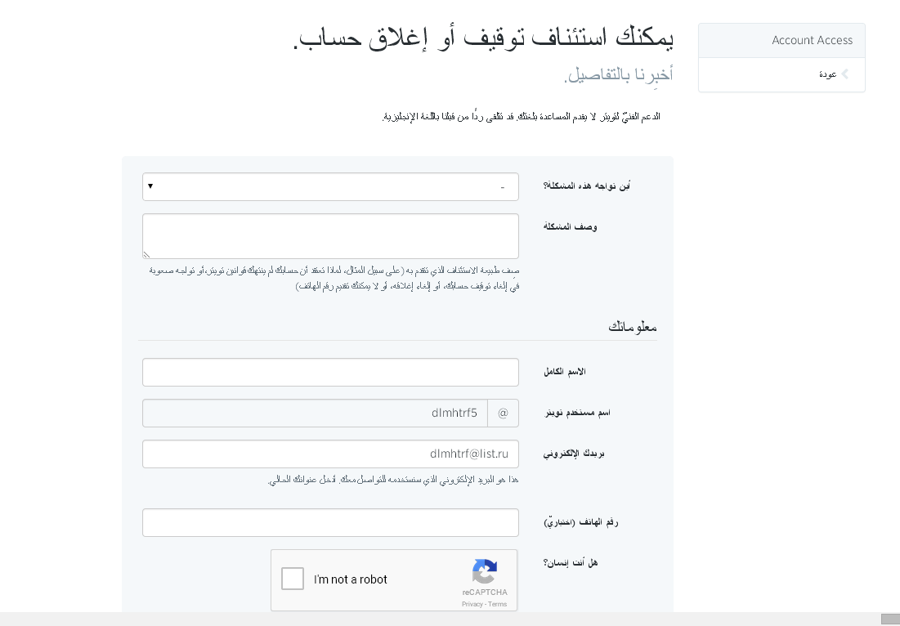Image resolution: width=900 pixels, height=626 pixels.
Task: Click the full name input field
Action: (x=330, y=372)
